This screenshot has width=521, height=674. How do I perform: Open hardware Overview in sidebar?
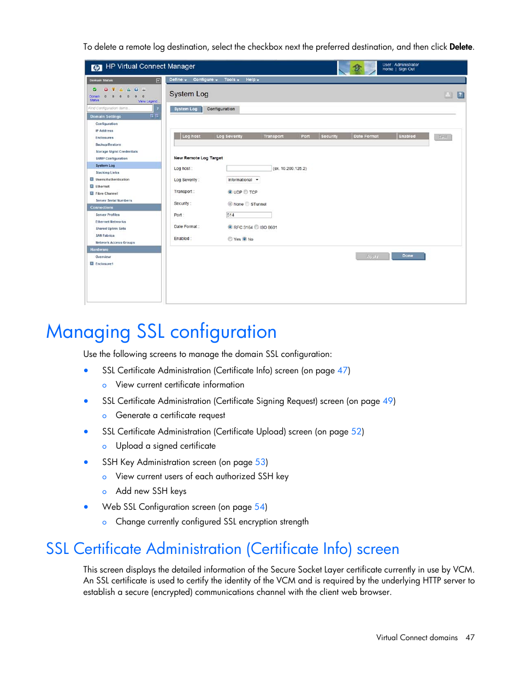tap(103, 257)
